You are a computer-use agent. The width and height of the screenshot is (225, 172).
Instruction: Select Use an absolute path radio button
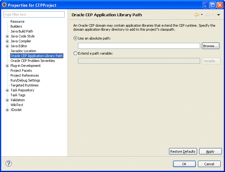pyautogui.click(x=75, y=38)
